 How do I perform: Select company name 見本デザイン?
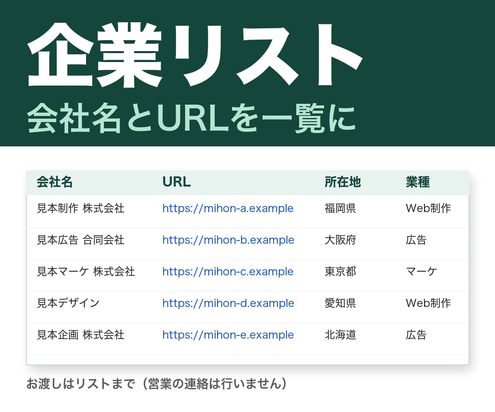pos(68,303)
